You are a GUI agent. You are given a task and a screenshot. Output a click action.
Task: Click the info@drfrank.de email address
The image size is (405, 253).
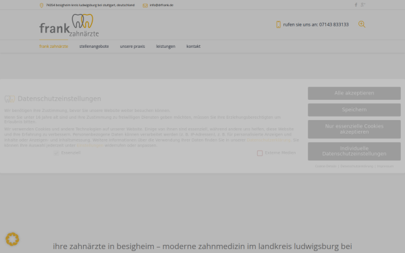tap(161, 5)
